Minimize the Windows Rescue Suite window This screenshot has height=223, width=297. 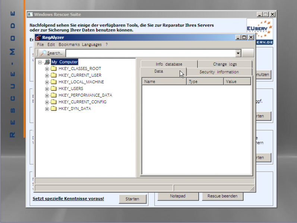pos(259,14)
